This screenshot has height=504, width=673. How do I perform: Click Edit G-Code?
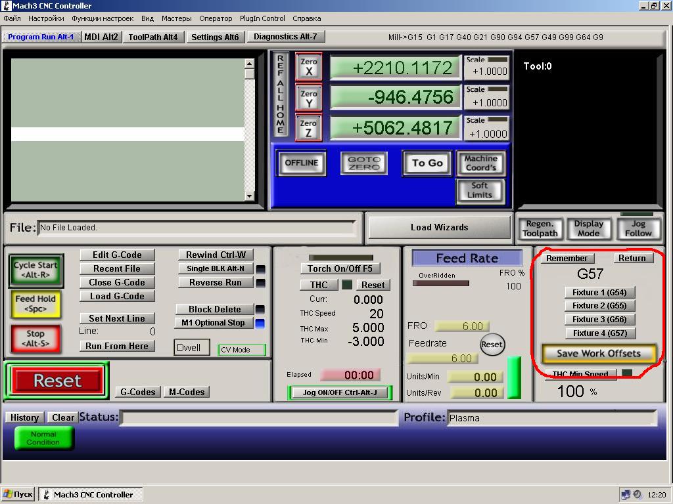pyautogui.click(x=117, y=255)
